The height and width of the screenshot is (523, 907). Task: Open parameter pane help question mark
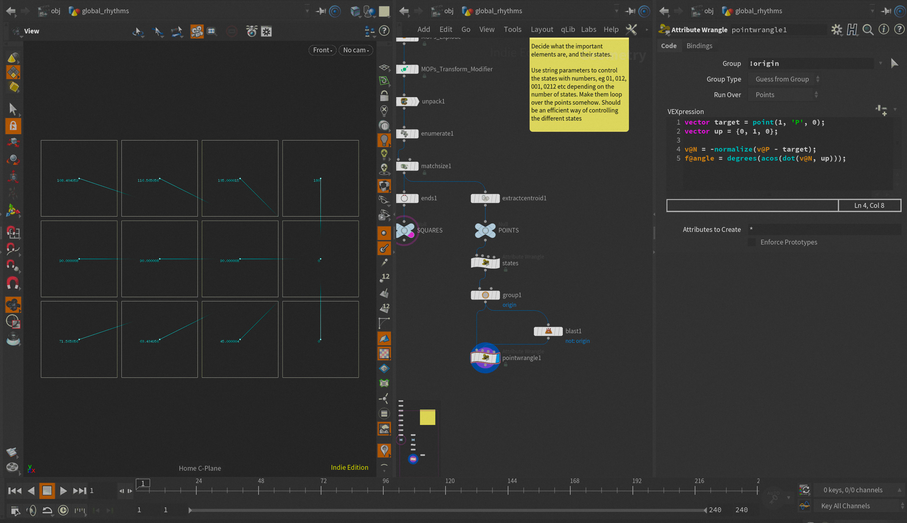(x=899, y=30)
